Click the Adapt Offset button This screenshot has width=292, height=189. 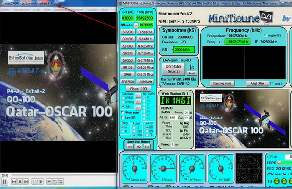(257, 84)
